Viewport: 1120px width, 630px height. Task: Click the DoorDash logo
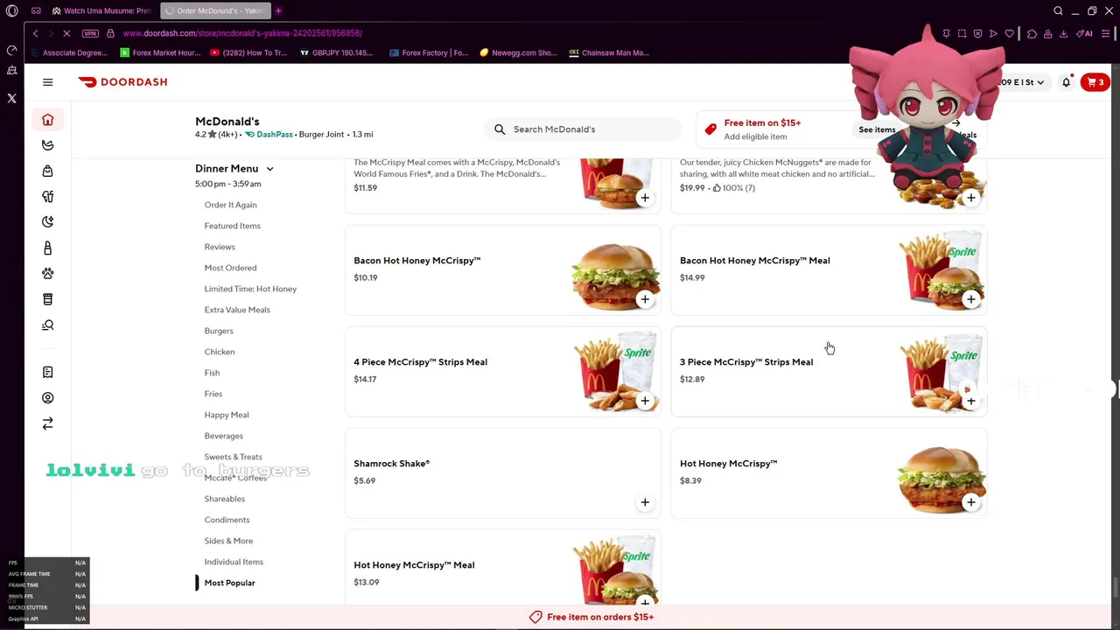tap(122, 82)
